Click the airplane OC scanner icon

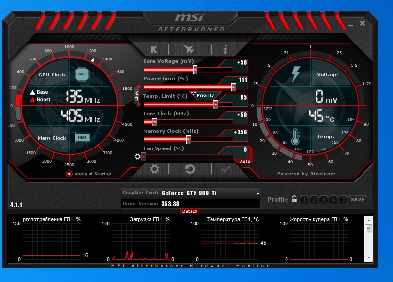(188, 49)
